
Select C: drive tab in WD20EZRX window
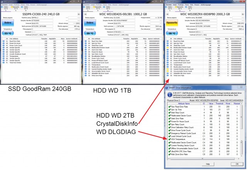170,9
